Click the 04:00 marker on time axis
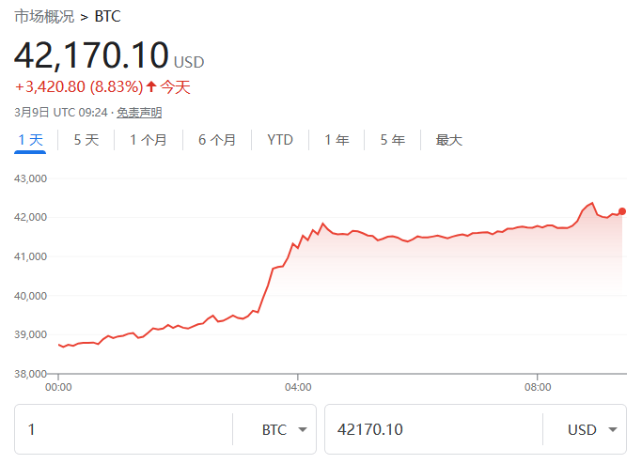642x464 pixels. point(298,386)
